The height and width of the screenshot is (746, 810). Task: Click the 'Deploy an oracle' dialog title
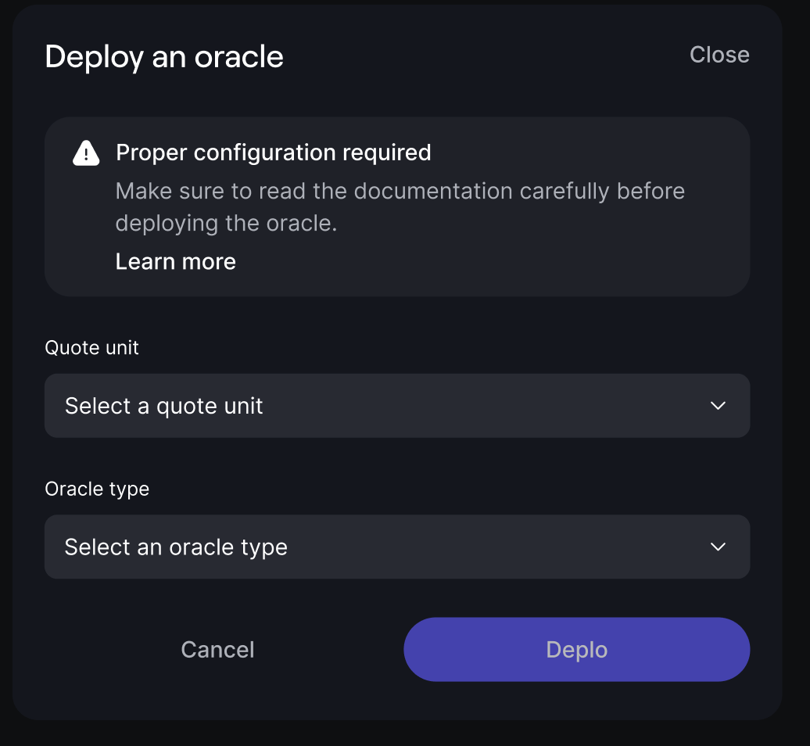pyautogui.click(x=164, y=57)
